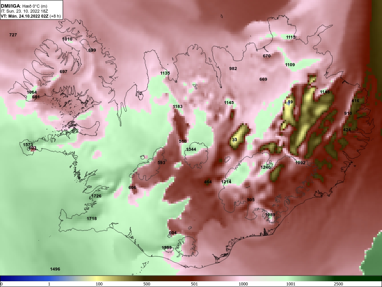The image size is (382, 287).
Task: Select the 661 value label
Action: [36, 97]
